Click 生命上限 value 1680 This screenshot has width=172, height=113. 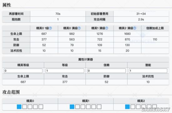pyautogui.click(x=127, y=34)
